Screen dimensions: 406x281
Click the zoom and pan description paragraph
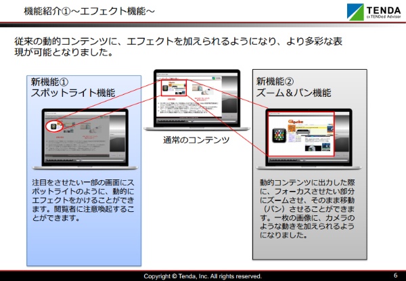[x=308, y=209]
